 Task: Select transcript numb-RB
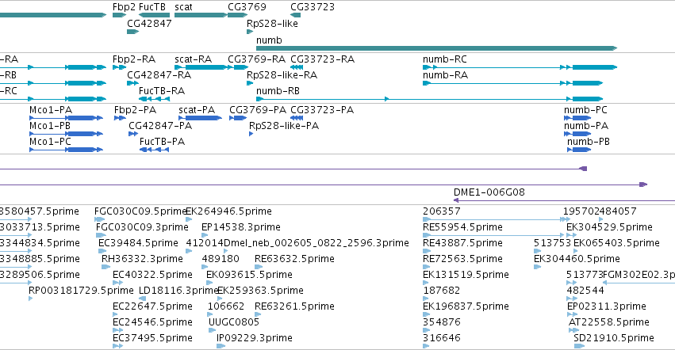[x=429, y=99]
